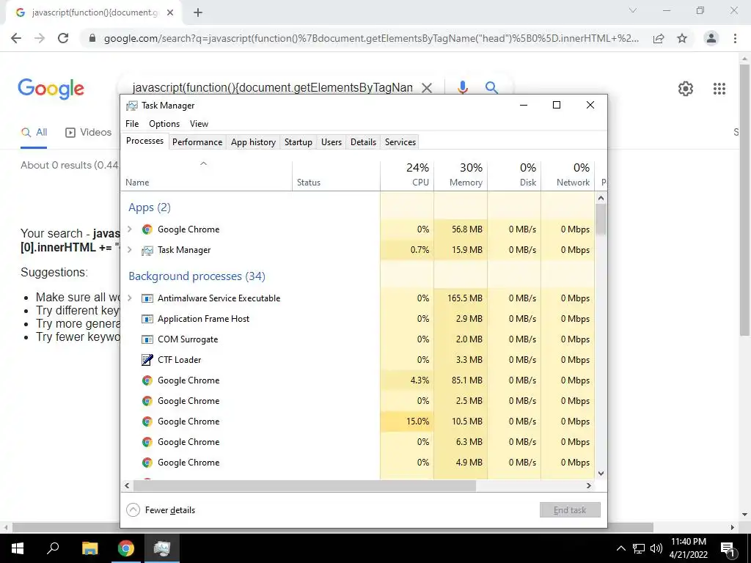Click Status column header
This screenshot has width=751, height=563.
[336, 176]
